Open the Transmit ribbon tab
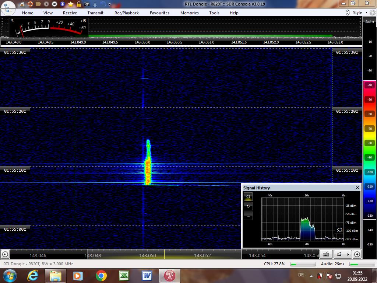Viewport: 377px width, 283px height. click(95, 13)
